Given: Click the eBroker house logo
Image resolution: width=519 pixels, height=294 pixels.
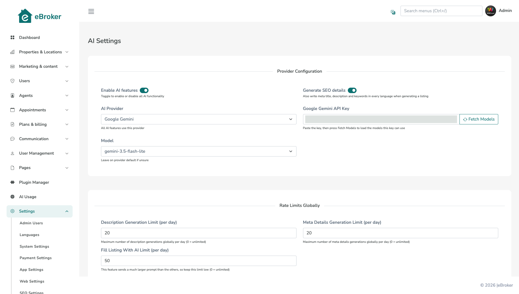Looking at the screenshot, I should point(25,16).
